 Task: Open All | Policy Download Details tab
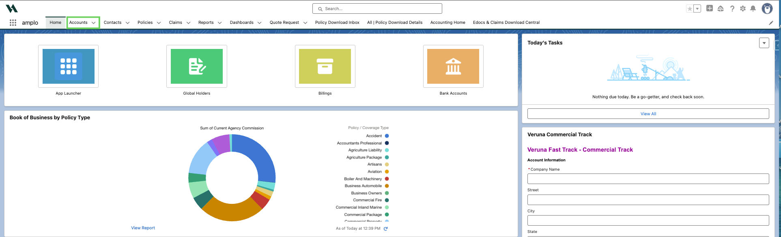(x=395, y=23)
